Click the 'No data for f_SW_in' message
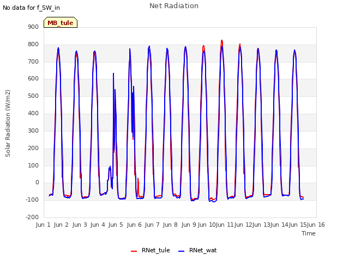349x261 pixels. pos(31,8)
